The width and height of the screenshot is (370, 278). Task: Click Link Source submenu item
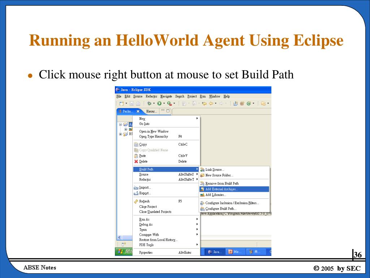(235, 169)
